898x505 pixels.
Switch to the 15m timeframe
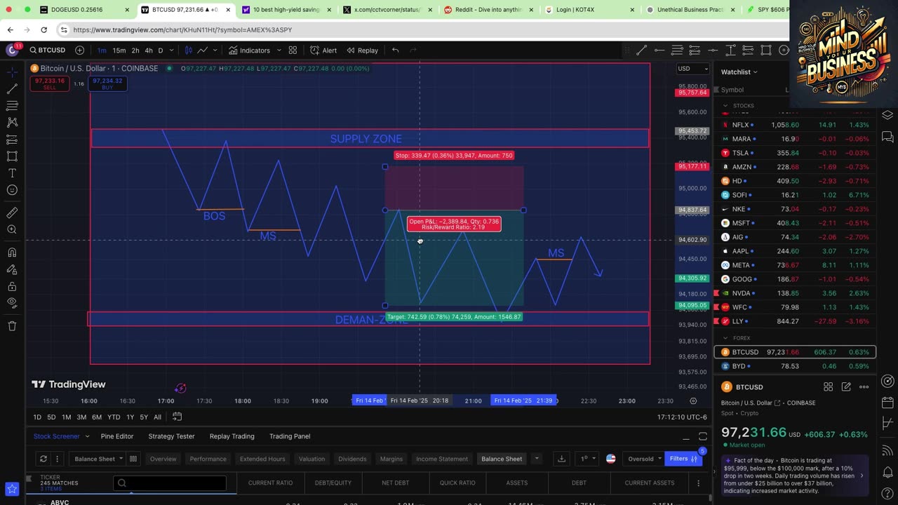(119, 50)
